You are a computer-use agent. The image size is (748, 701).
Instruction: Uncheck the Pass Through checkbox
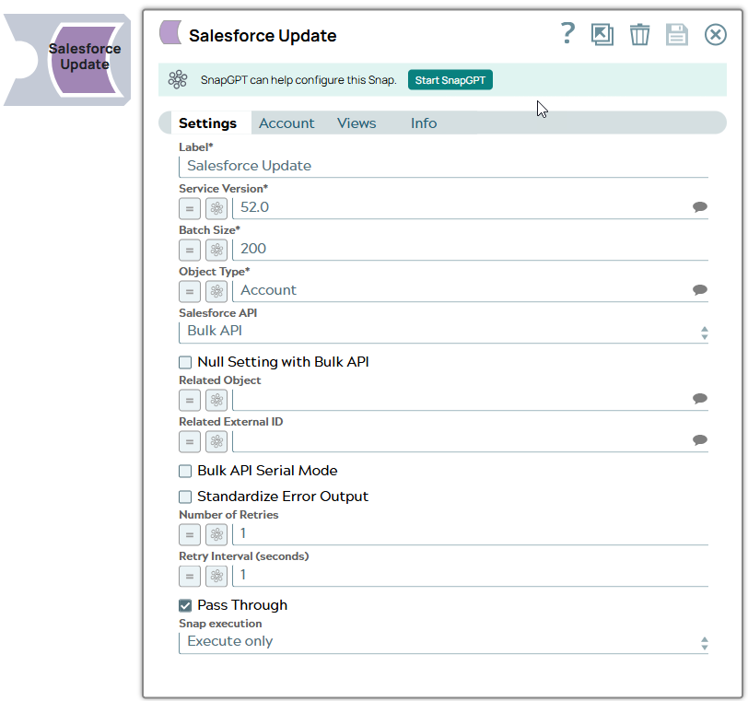(185, 605)
